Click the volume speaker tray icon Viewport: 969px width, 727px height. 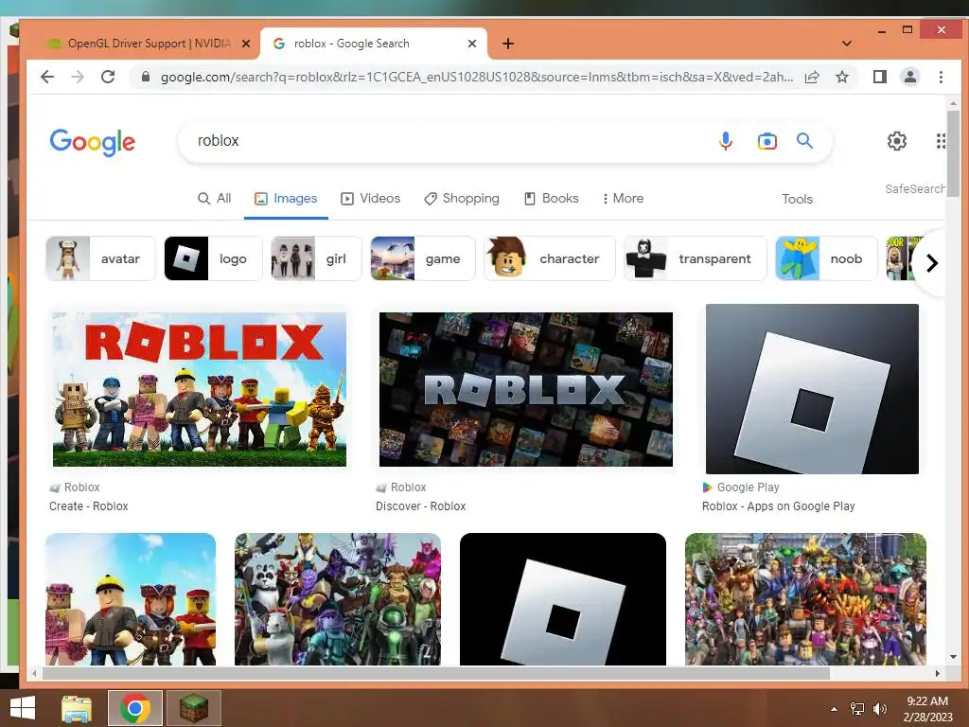pyautogui.click(x=879, y=709)
